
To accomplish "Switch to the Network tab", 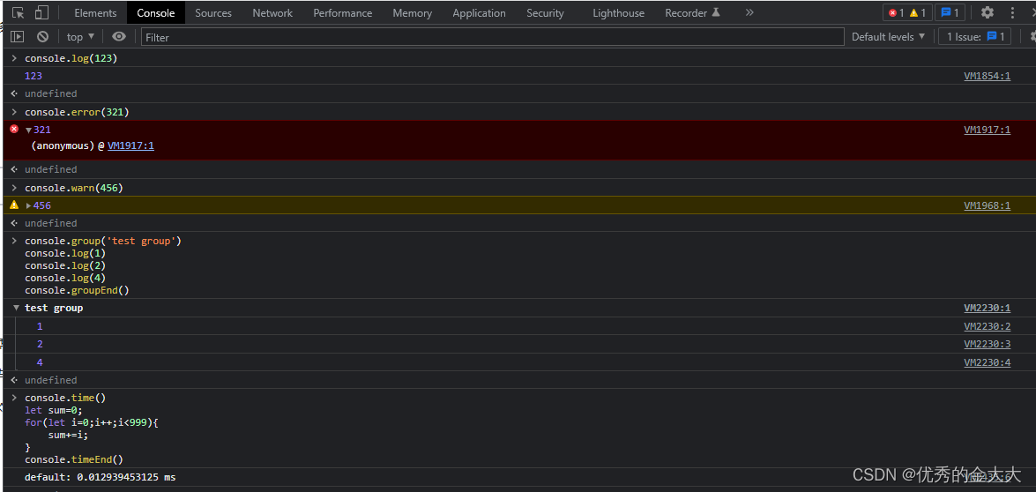I will 272,13.
